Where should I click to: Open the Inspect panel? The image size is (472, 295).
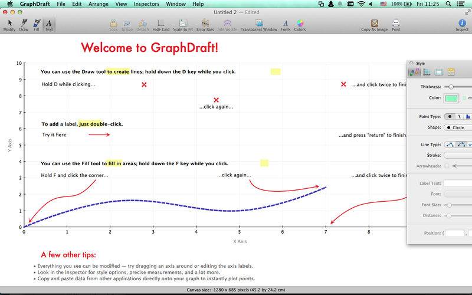(x=462, y=25)
